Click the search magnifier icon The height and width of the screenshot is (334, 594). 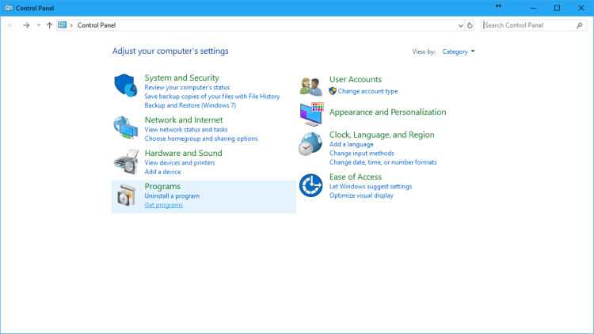(x=579, y=25)
